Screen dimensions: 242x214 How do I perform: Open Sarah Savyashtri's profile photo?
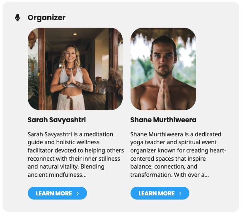(75, 69)
